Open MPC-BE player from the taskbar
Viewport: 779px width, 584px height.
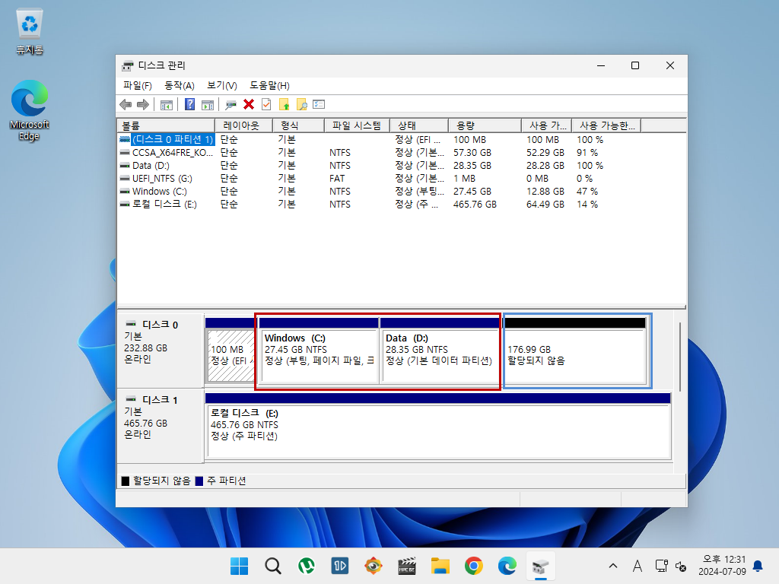point(407,566)
